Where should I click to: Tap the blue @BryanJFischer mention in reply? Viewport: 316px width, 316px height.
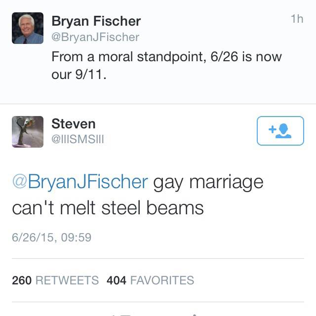pyautogui.click(x=80, y=182)
